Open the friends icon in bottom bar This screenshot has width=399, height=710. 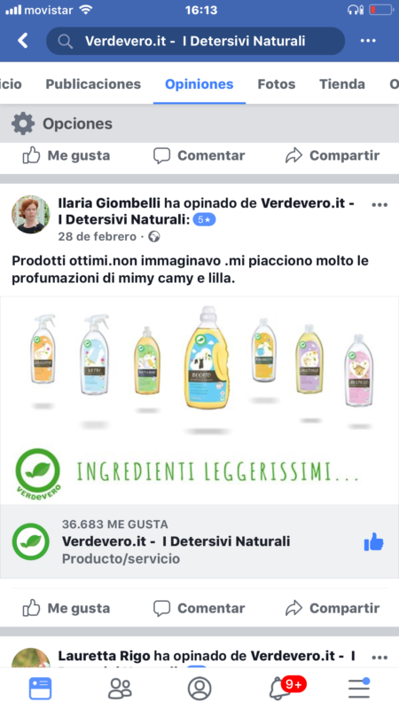[120, 689]
